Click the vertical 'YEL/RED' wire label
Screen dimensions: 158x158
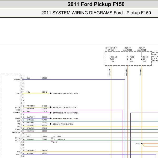click(x=140, y=72)
